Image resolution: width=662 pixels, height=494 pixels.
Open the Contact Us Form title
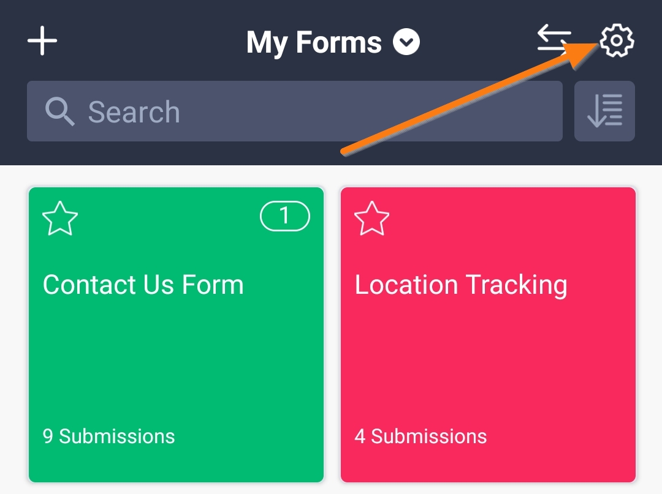[x=143, y=285]
